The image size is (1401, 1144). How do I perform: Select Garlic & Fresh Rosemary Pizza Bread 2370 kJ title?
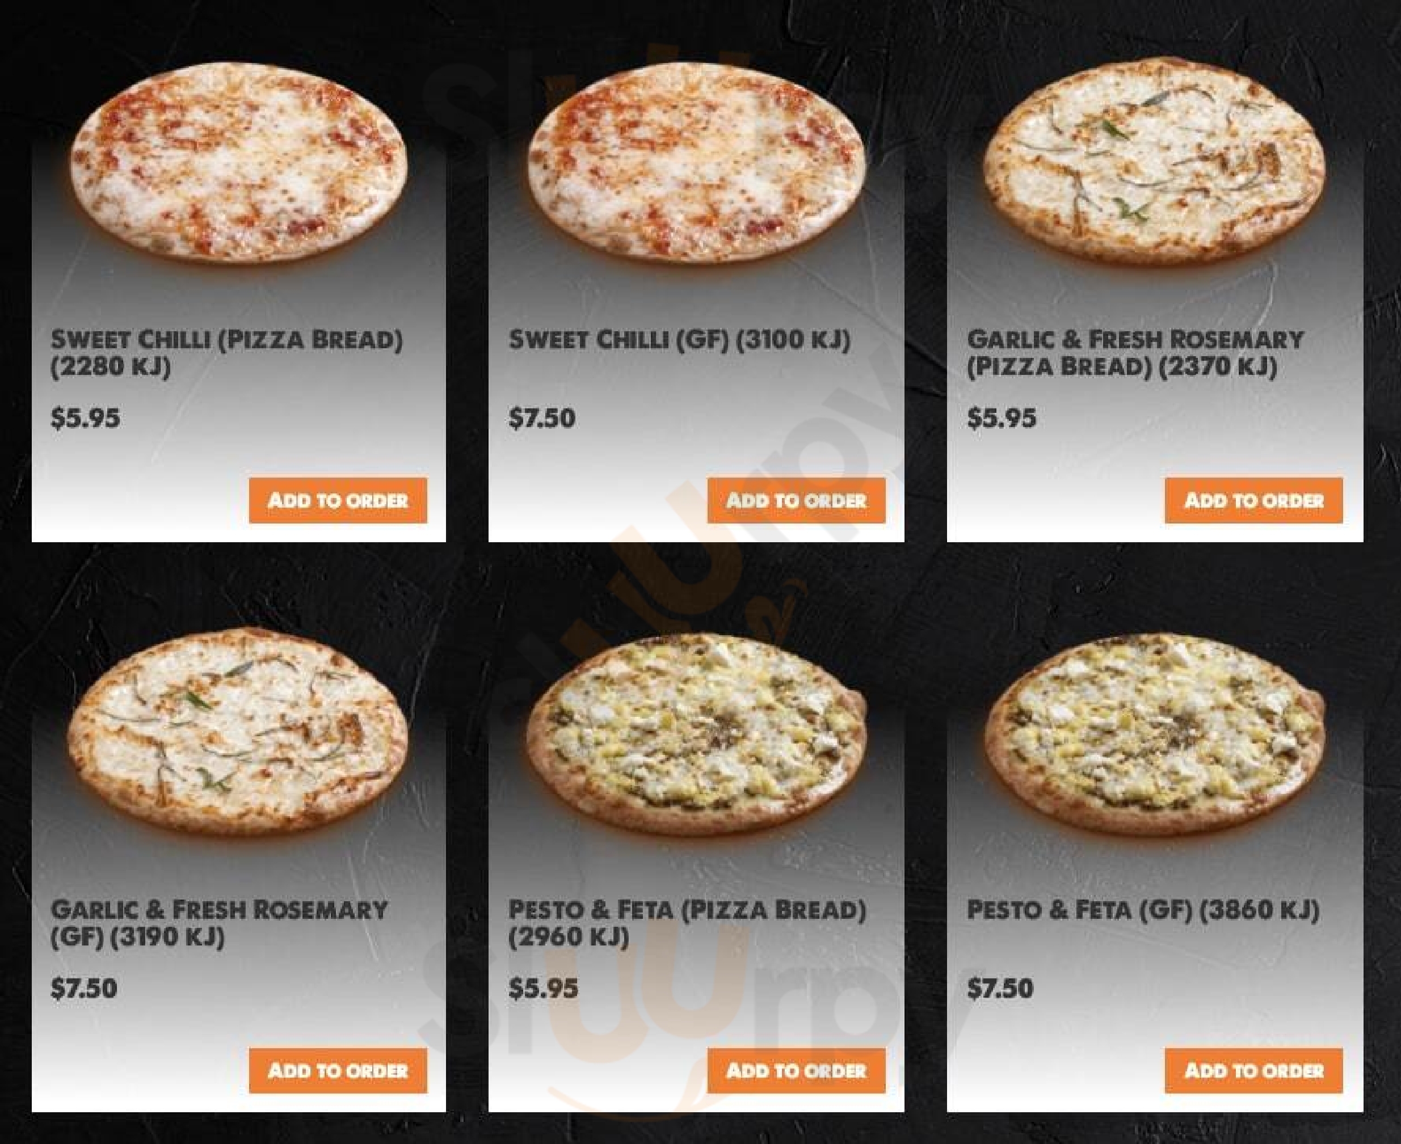tap(1135, 353)
